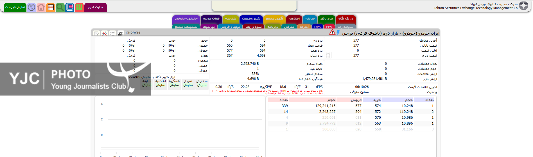The height and width of the screenshot is (157, 533).
Task: Click the red warning triangle icon
Action: [x=332, y=32]
